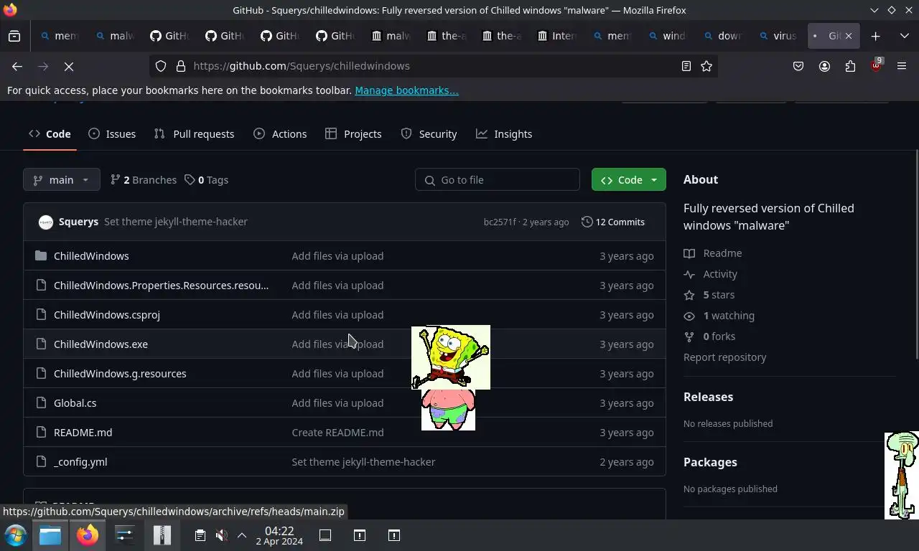The image size is (919, 551).
Task: Open the archive manager taskbar icon
Action: tap(162, 535)
